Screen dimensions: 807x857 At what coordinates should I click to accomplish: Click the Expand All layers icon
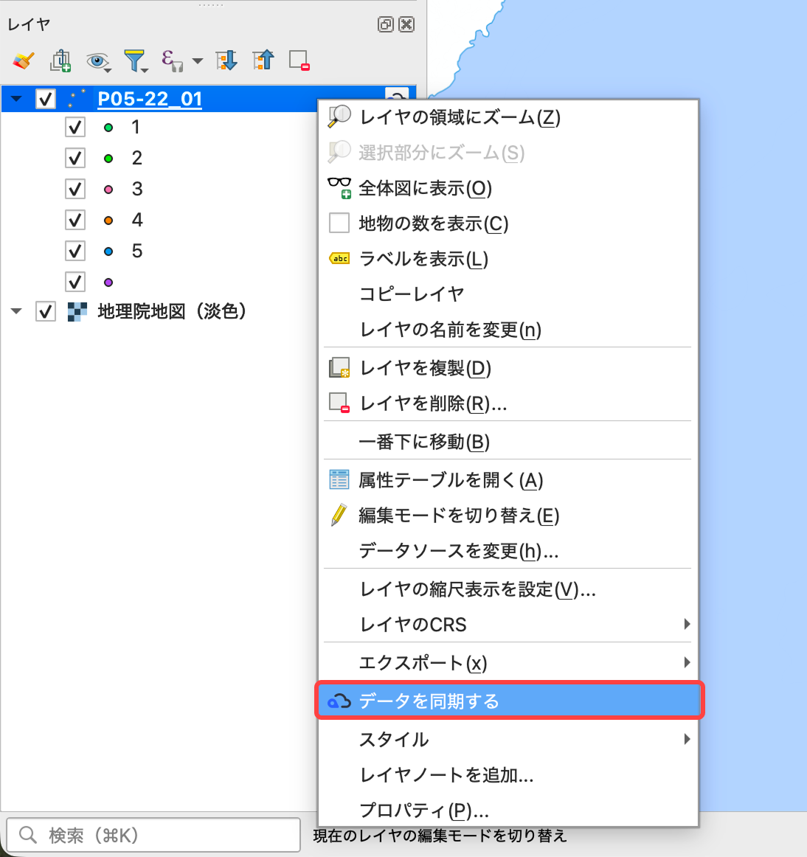tap(226, 60)
